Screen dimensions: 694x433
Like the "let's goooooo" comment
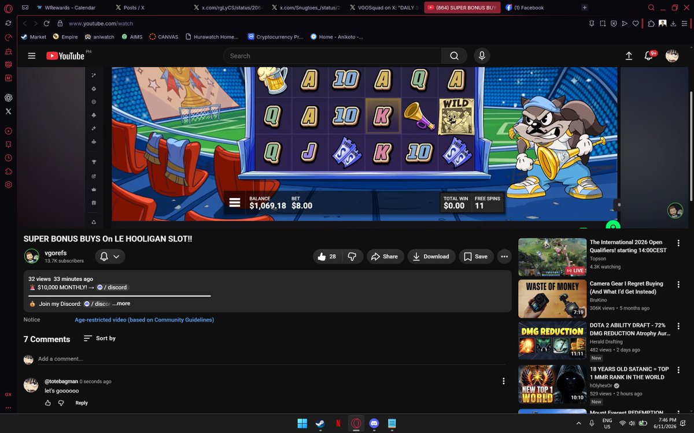tap(48, 403)
